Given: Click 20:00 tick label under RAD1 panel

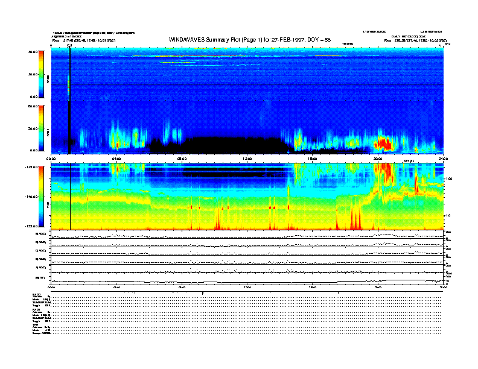Looking at the screenshot, I should 378,159.
